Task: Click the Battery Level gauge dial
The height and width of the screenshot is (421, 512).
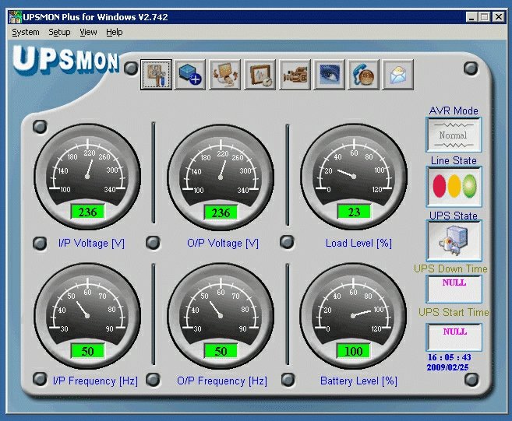Action: (353, 316)
